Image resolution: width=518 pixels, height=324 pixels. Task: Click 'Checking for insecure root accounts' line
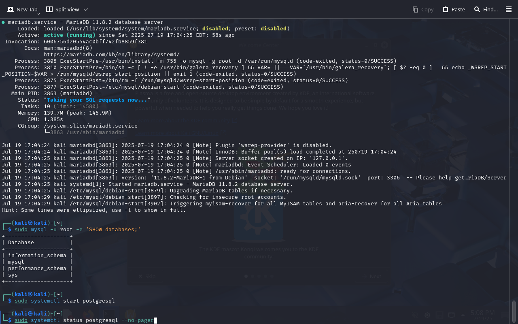pos(144,197)
